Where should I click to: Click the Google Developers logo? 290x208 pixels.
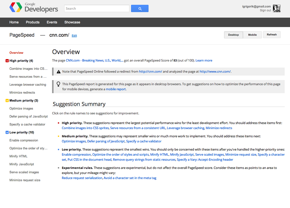pyautogui.click(x=34, y=8)
